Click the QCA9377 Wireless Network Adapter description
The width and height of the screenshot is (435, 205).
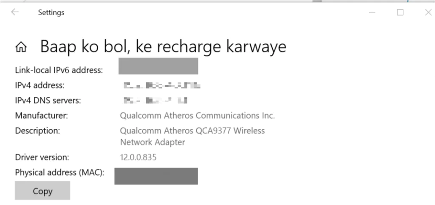[x=192, y=136]
